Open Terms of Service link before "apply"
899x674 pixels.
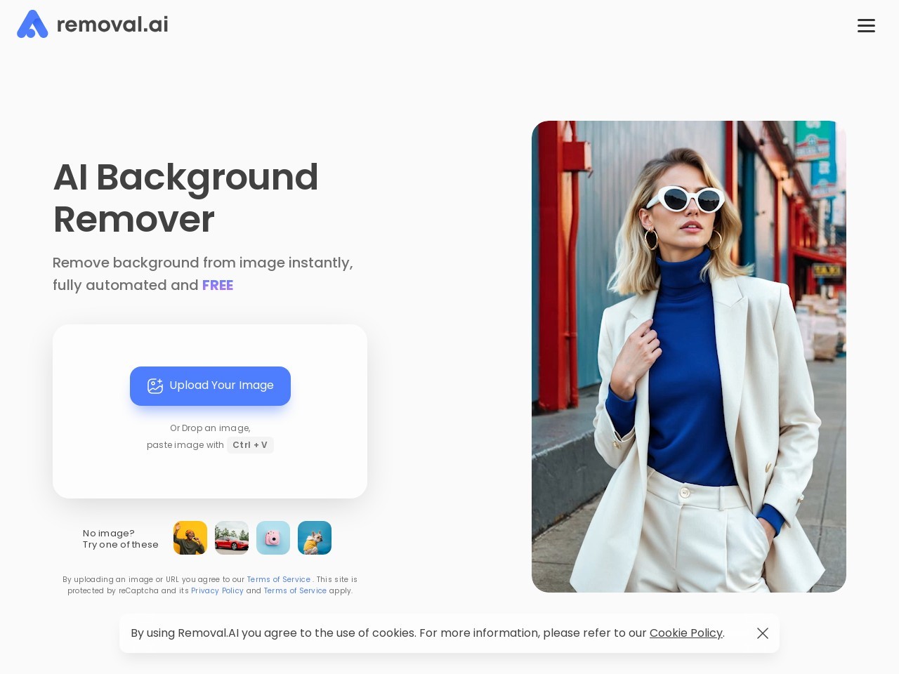click(295, 590)
